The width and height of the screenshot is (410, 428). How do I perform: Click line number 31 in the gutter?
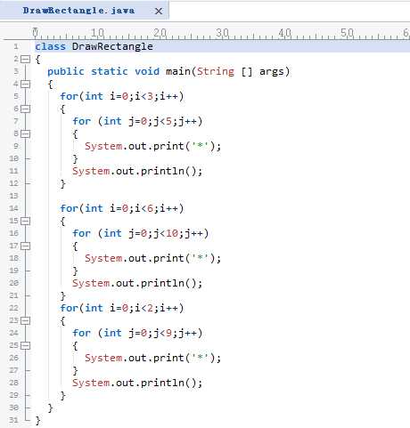(x=13, y=420)
